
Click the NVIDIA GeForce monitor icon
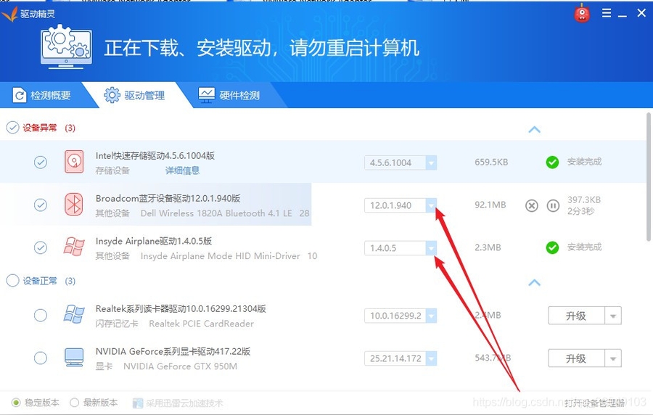pyautogui.click(x=74, y=358)
